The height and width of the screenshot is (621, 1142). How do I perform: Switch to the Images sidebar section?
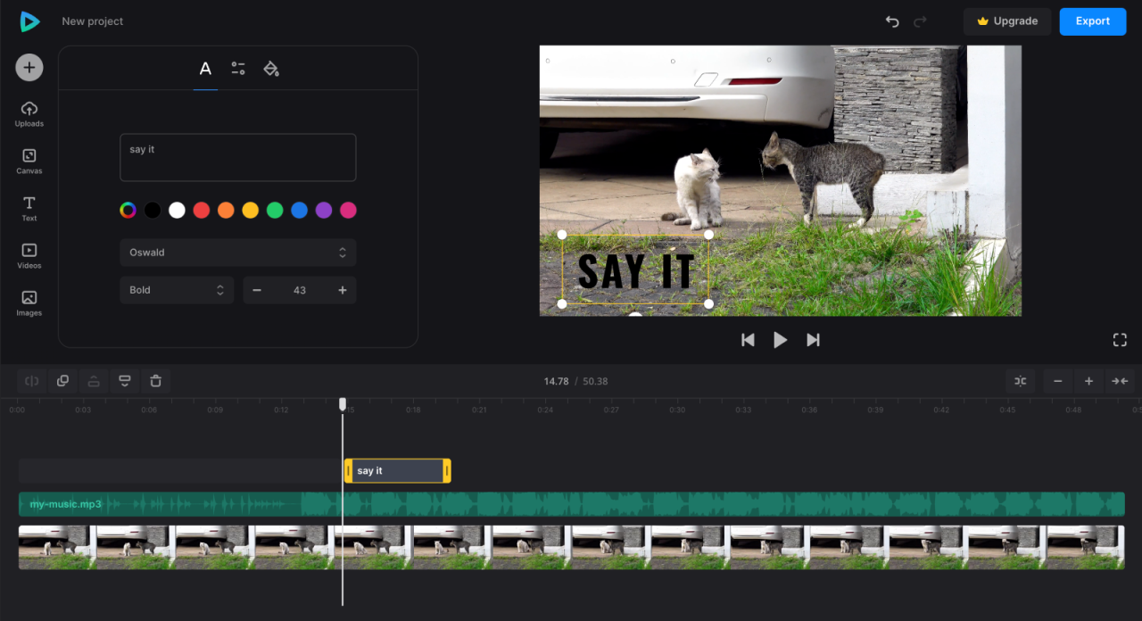point(29,302)
